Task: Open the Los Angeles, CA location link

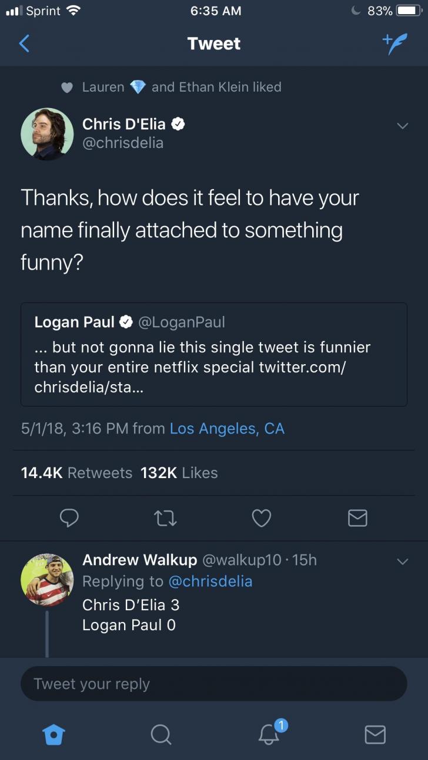Action: point(227,429)
